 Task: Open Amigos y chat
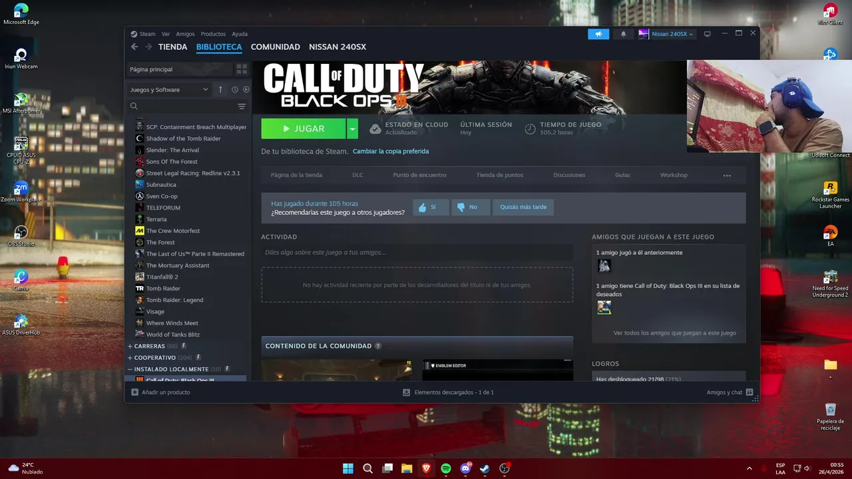730,393
